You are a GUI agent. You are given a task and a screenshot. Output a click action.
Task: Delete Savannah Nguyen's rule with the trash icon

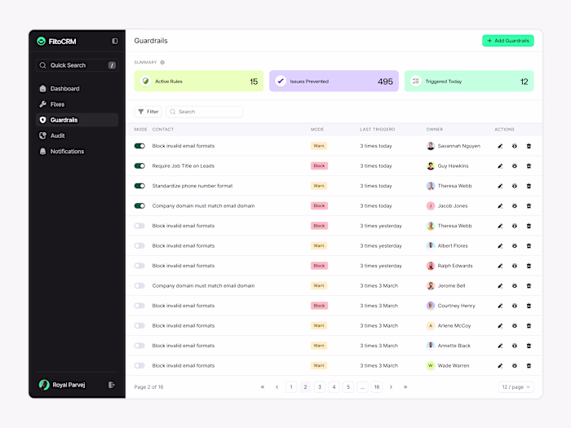coord(529,146)
